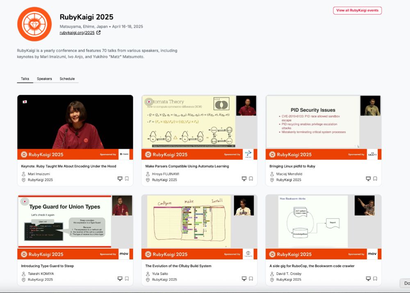The height and width of the screenshot is (293, 410).
Task: Click the location pin icon under Maciej Mensfeld
Action: (272, 180)
